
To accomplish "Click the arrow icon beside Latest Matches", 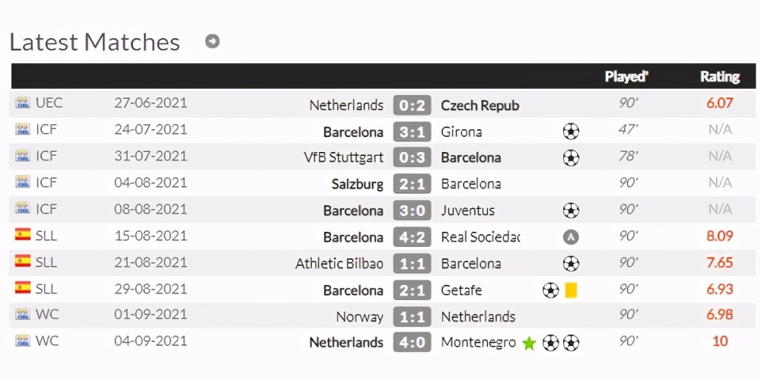I will pos(212,41).
